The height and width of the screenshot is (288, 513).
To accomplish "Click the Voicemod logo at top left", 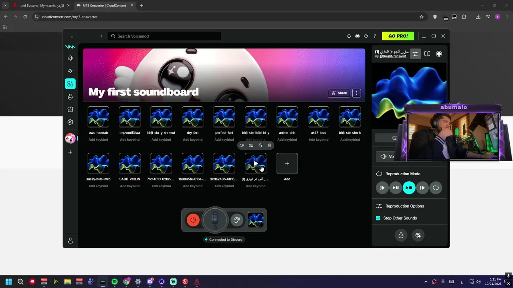I will coord(70,47).
